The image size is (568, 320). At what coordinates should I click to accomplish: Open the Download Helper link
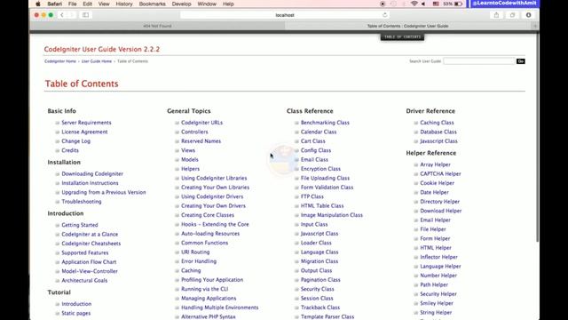pyautogui.click(x=441, y=211)
